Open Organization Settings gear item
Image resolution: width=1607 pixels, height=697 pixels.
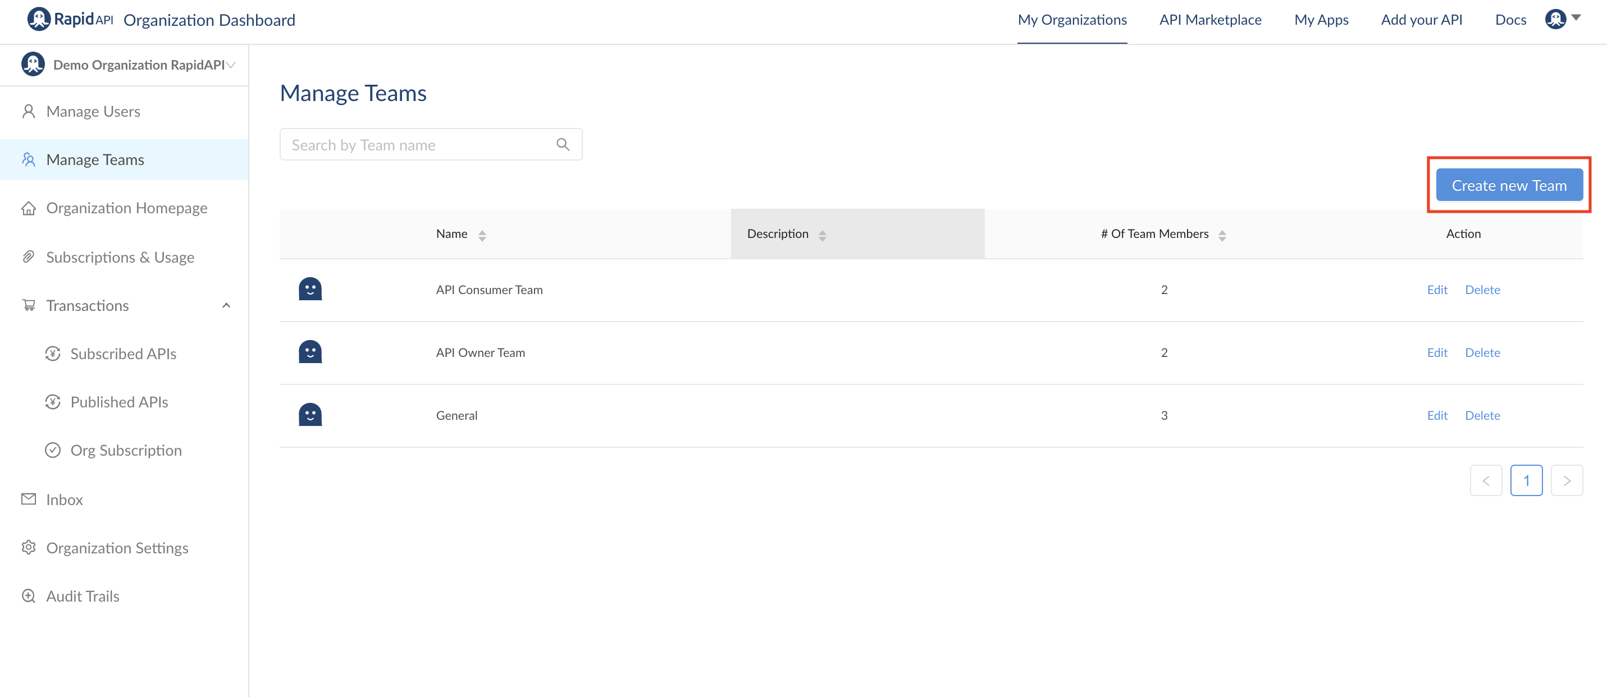[x=117, y=547]
